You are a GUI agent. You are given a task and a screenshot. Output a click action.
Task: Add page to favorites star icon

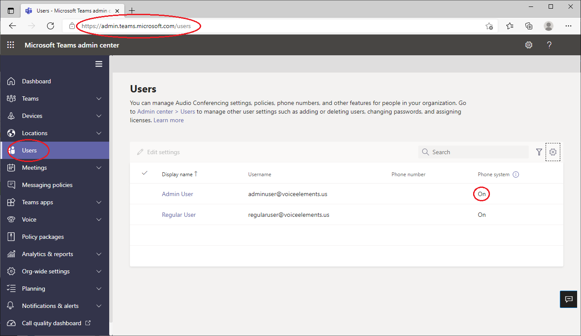[x=489, y=26]
